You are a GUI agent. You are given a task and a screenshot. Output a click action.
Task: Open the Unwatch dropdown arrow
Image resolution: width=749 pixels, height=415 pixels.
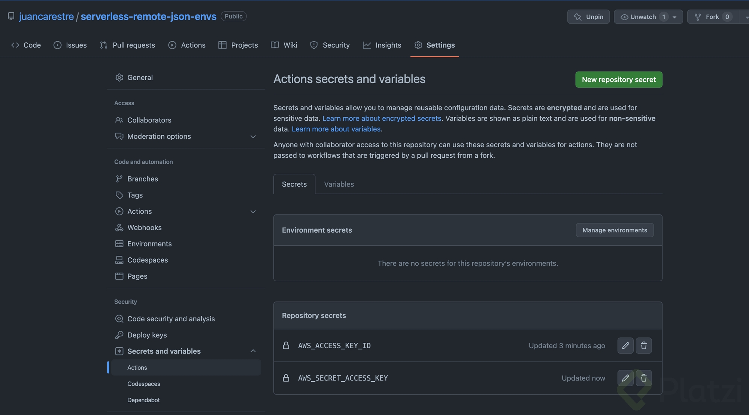[x=674, y=17]
